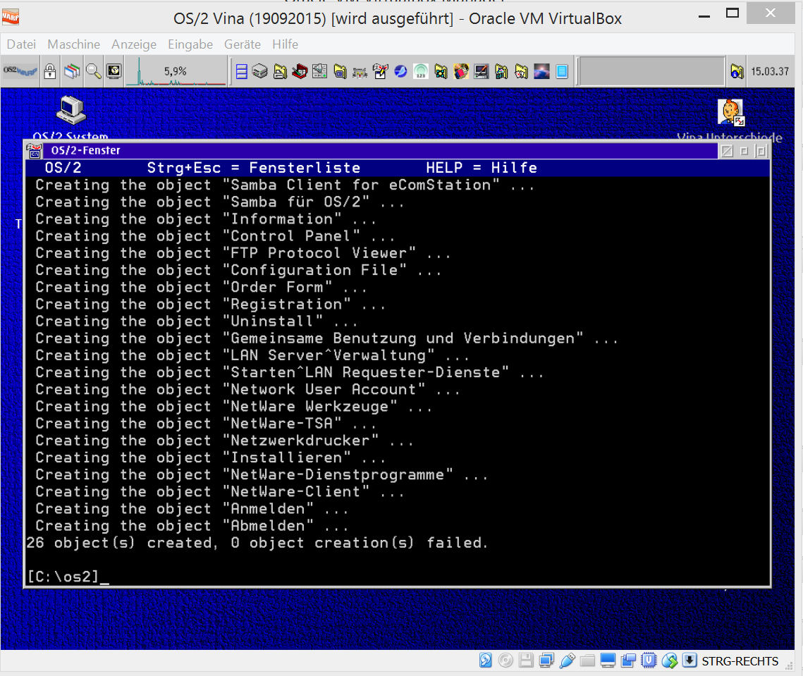Image resolution: width=803 pixels, height=676 pixels.
Task: Open the OS/2 Warp menu button
Action: coord(20,71)
